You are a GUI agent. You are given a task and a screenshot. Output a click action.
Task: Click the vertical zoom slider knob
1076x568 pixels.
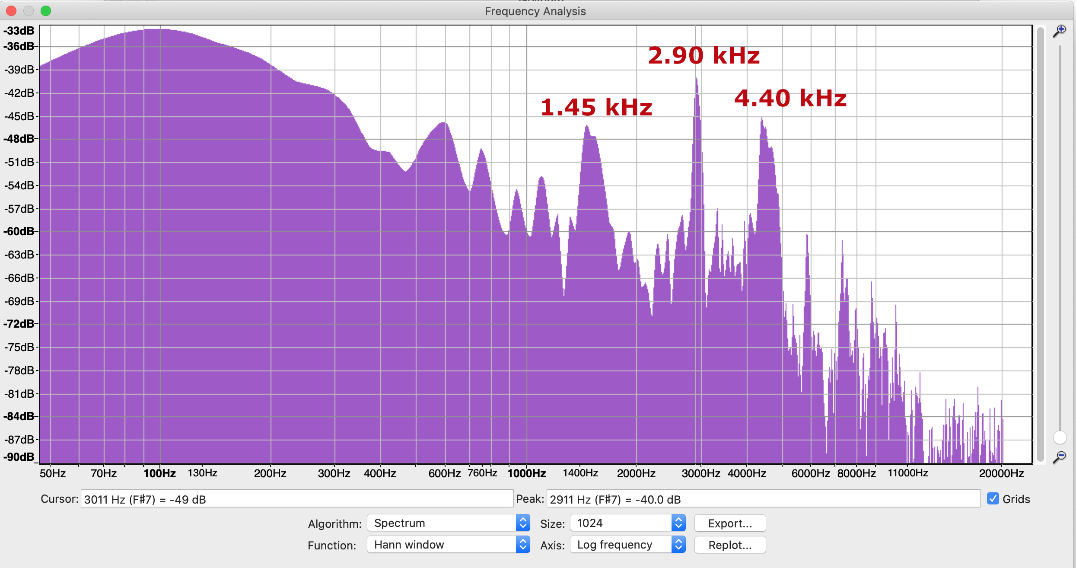click(1060, 437)
